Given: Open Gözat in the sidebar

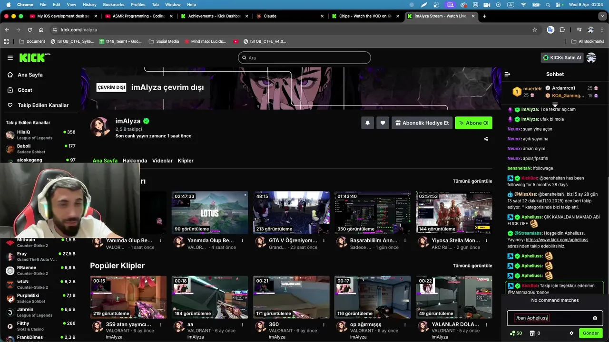Looking at the screenshot, I should point(25,90).
